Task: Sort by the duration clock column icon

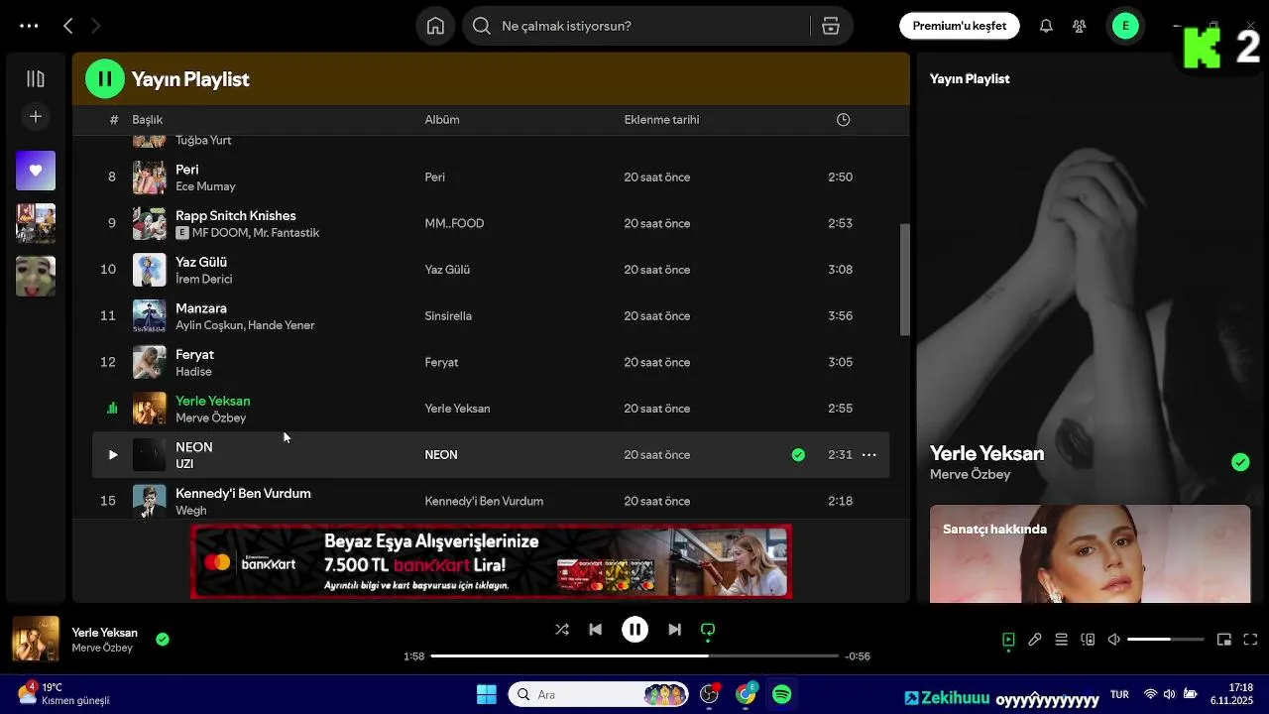Action: click(843, 120)
